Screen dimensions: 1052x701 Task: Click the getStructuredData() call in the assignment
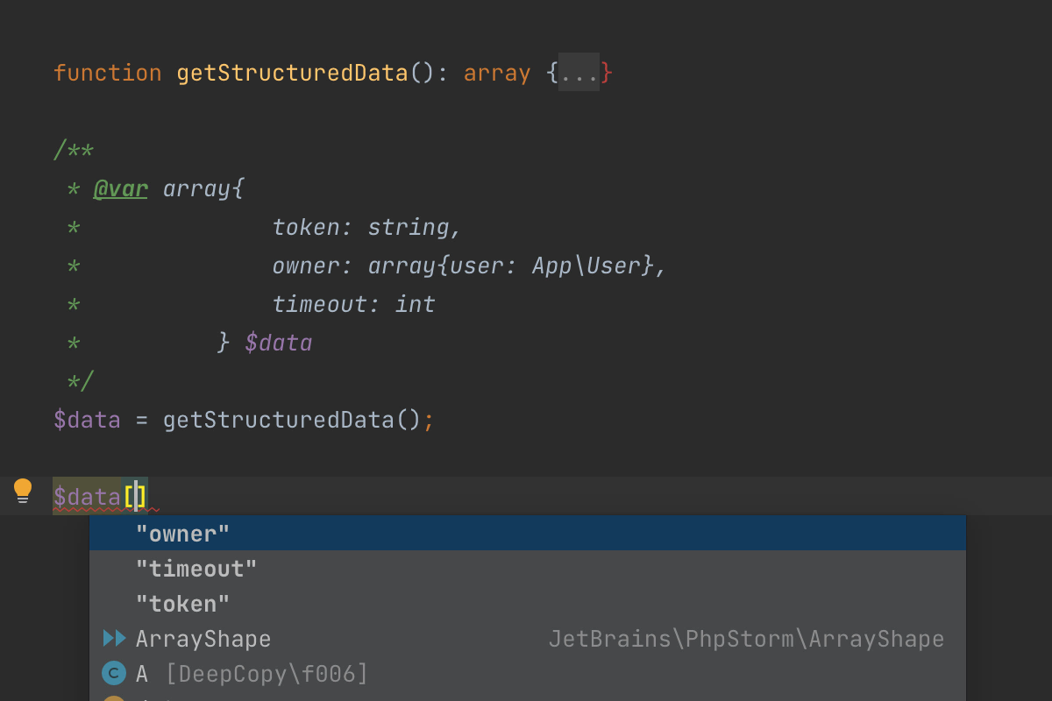point(292,420)
